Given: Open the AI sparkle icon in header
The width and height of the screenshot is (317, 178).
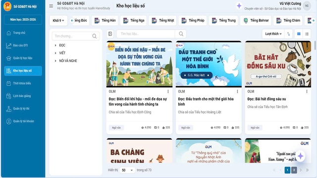Looking at the screenshot, I should pos(239,5).
